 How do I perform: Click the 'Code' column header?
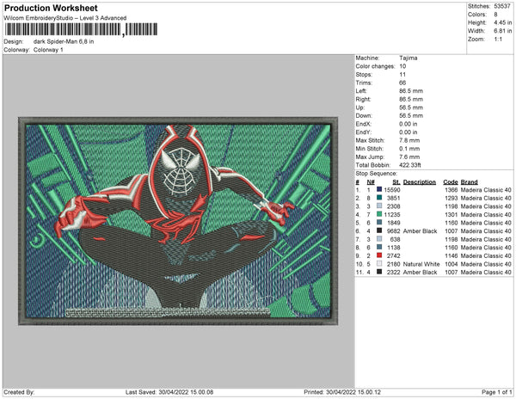[x=450, y=182]
